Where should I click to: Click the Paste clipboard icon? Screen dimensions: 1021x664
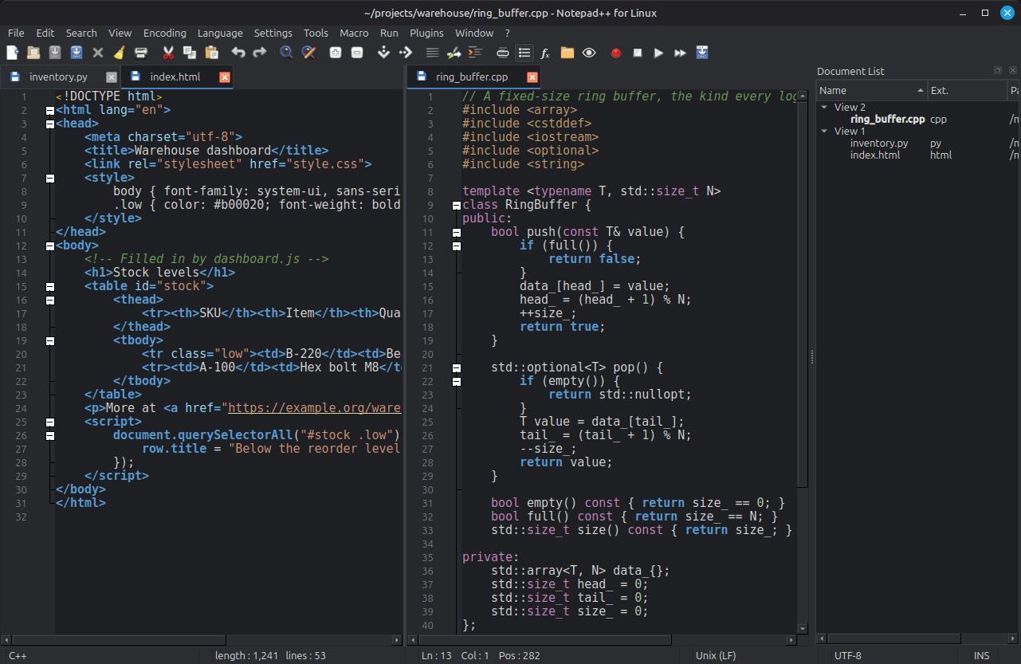coord(211,53)
